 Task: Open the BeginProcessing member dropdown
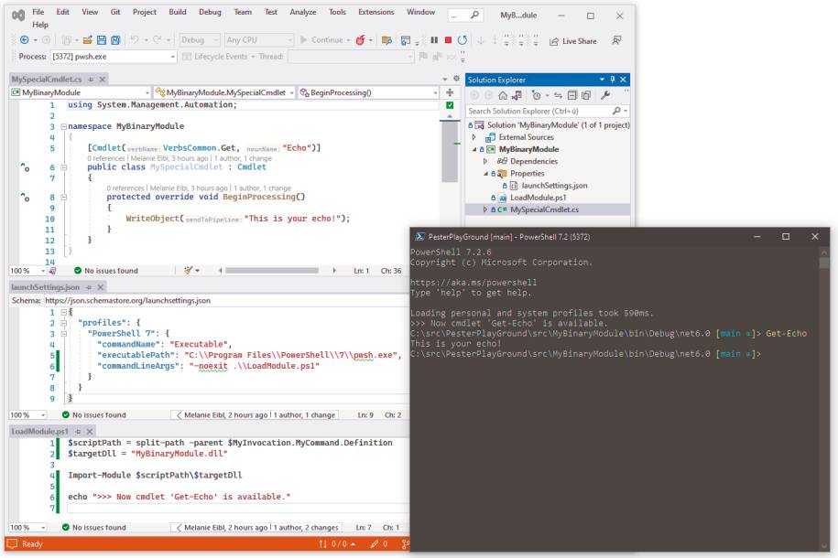[369, 92]
